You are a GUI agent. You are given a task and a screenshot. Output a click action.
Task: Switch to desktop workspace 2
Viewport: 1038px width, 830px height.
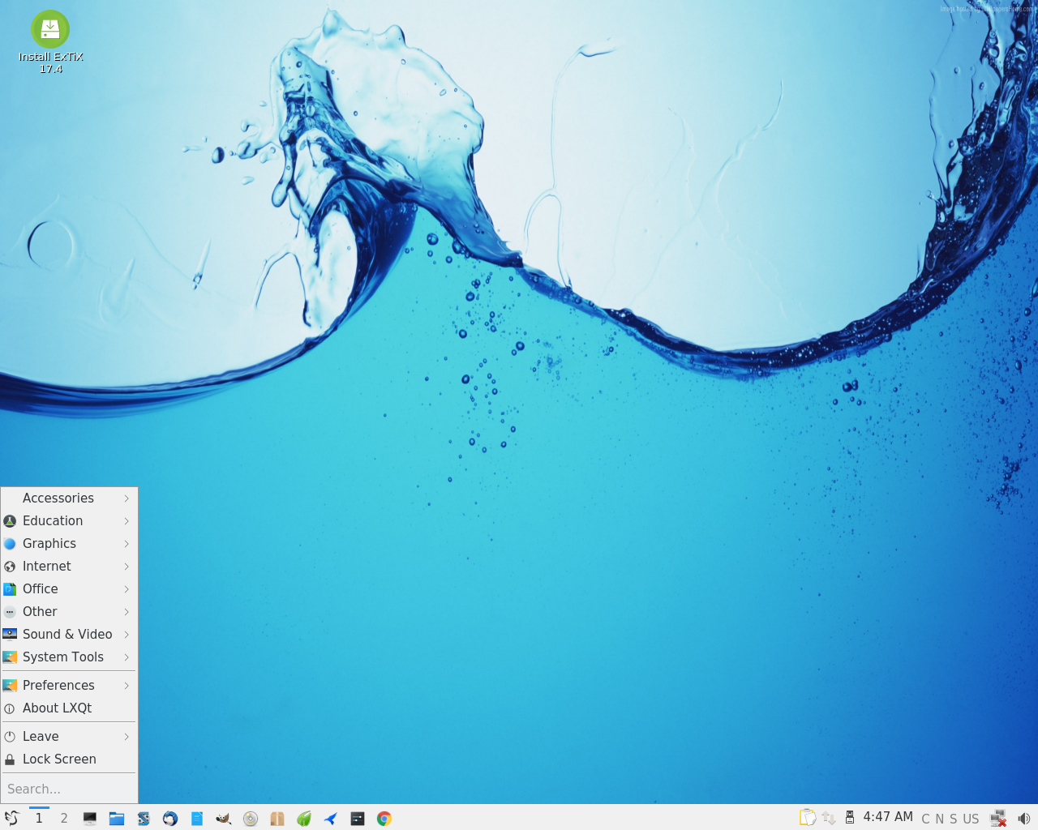click(x=64, y=818)
